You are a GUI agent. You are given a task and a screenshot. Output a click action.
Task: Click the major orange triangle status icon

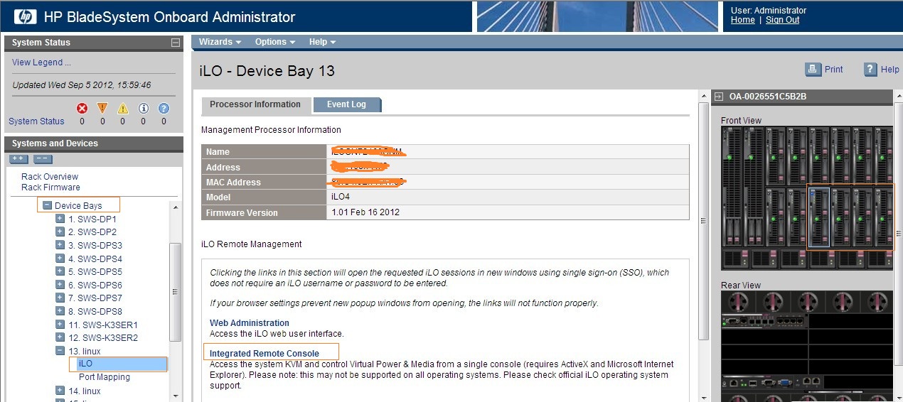[102, 109]
